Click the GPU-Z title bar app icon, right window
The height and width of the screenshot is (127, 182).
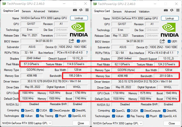(x=95, y=4)
